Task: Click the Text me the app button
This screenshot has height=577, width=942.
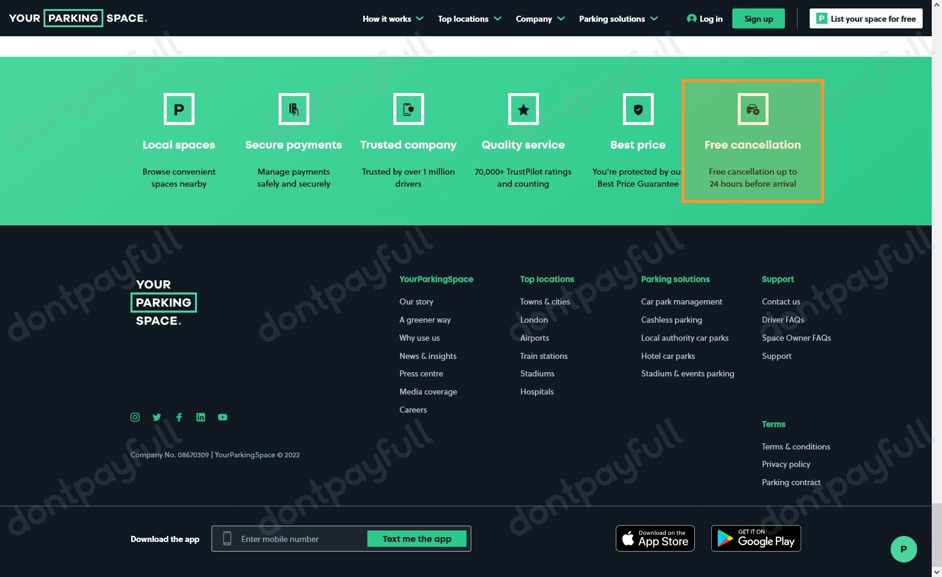Action: pos(417,539)
